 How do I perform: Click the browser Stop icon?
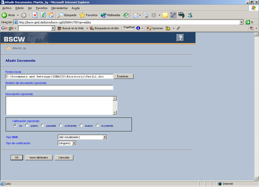[35, 15]
